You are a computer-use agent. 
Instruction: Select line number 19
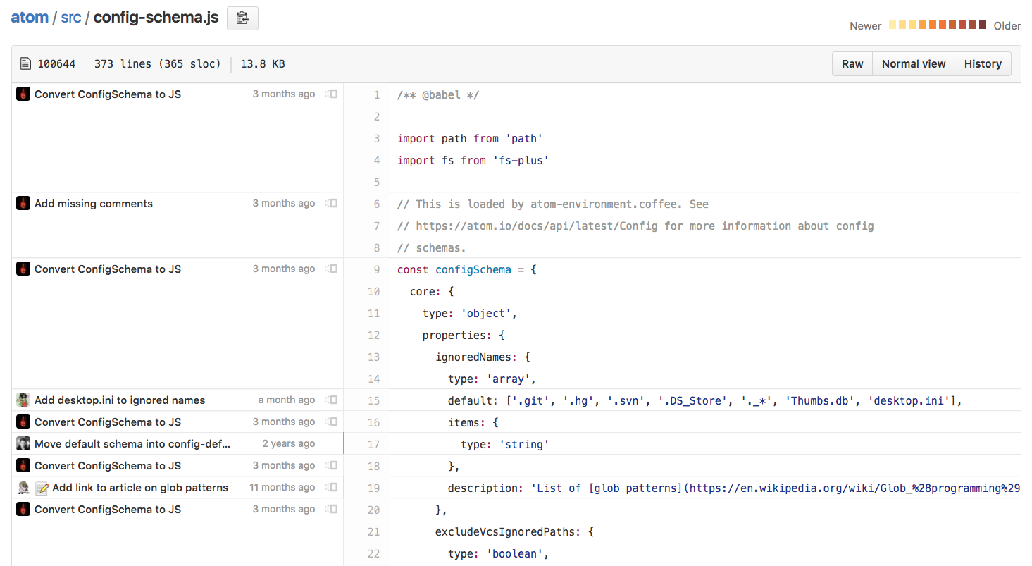[x=373, y=488]
